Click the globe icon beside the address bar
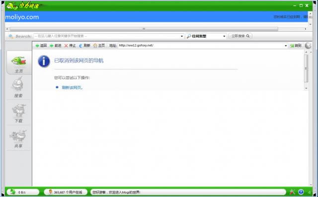This screenshot has width=318, height=197. [x=308, y=46]
